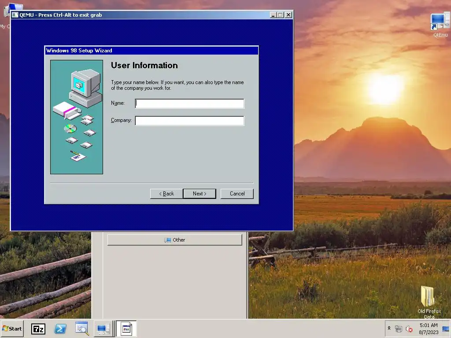The image size is (451, 338).
Task: Go back to previous wizard page
Action: tap(166, 194)
